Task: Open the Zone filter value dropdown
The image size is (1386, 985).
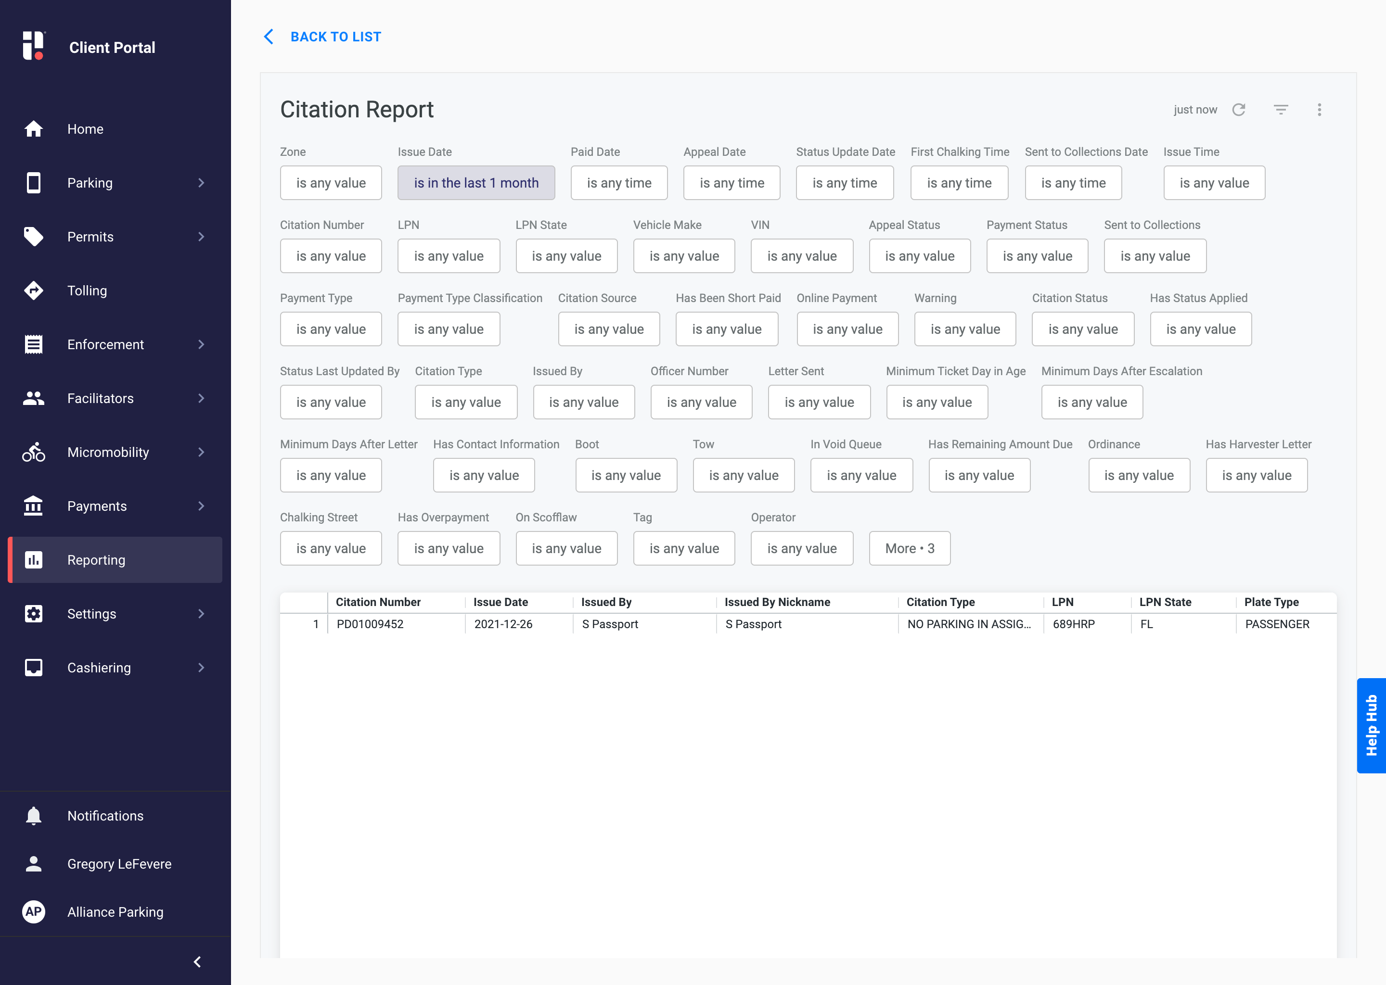Action: [x=331, y=183]
